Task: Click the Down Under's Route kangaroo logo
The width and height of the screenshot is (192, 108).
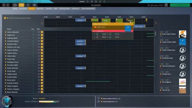Action: tap(182, 34)
